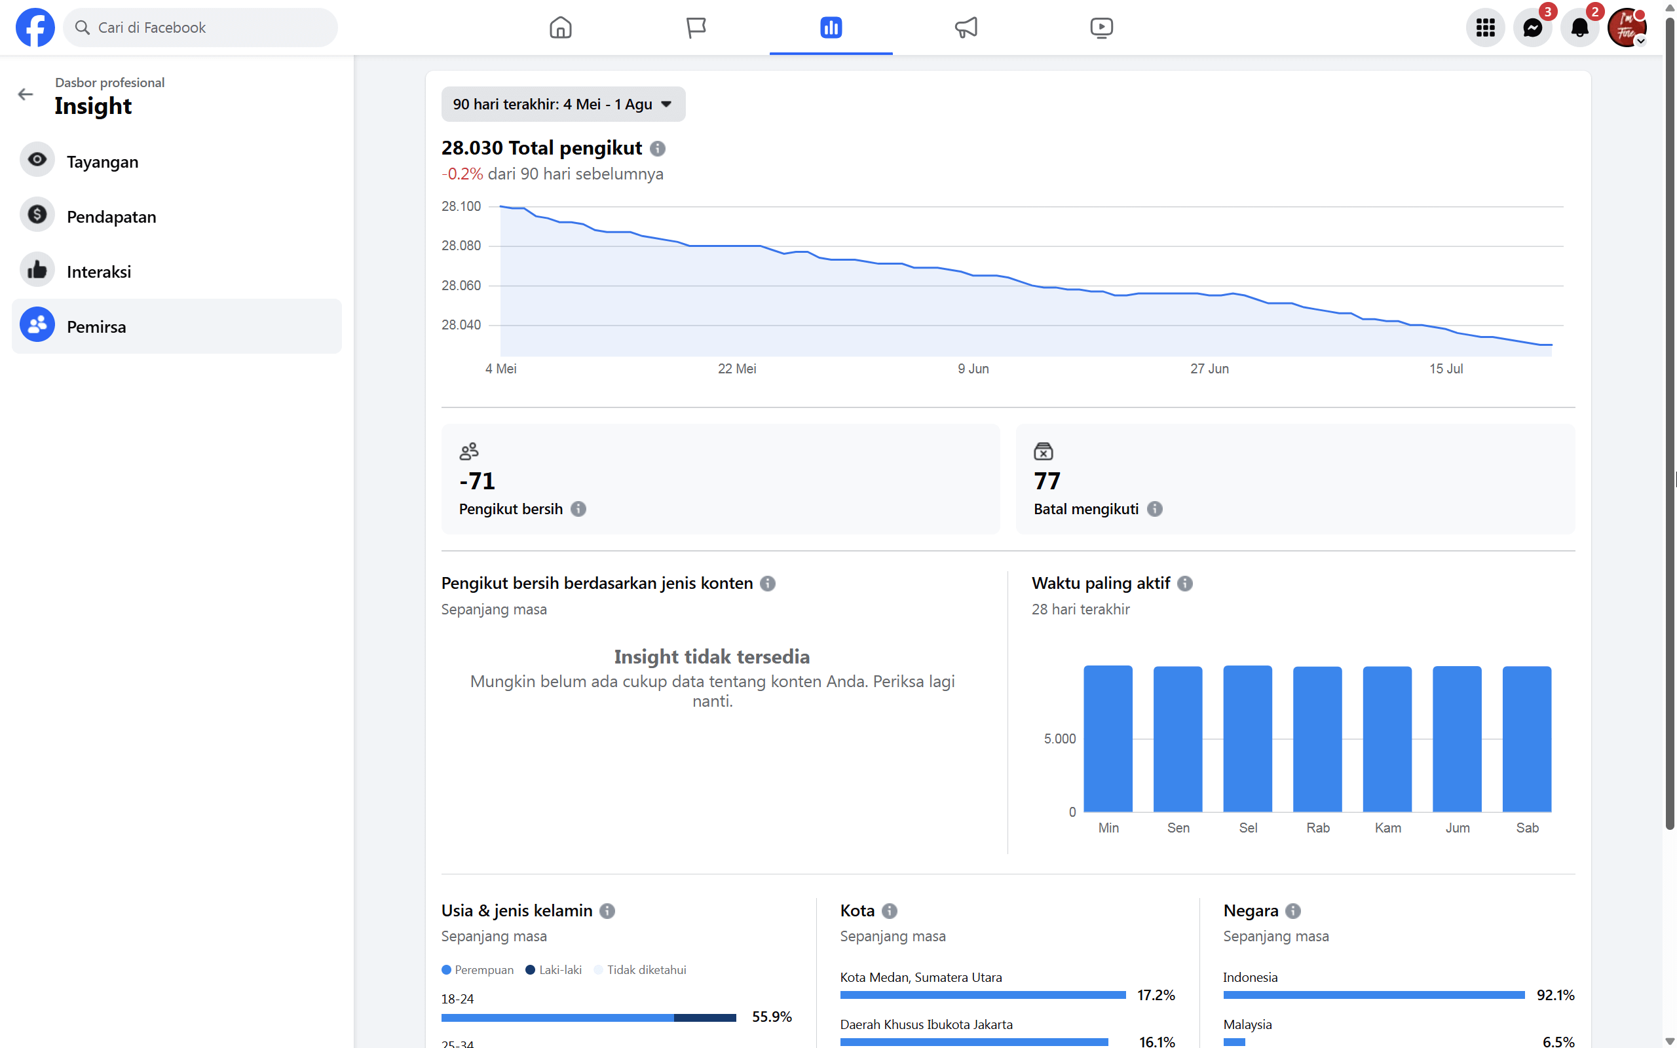Open profile account menu avatar
1677x1048 pixels.
[x=1626, y=28]
